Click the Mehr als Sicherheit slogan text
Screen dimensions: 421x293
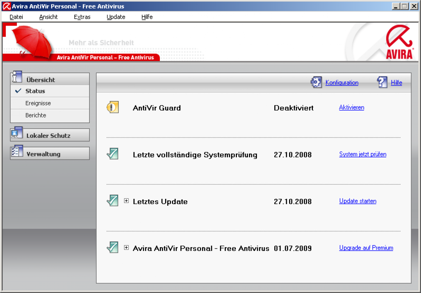pyautogui.click(x=101, y=43)
